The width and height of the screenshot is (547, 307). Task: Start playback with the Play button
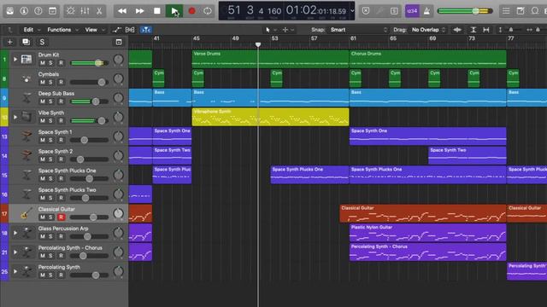coord(174,11)
